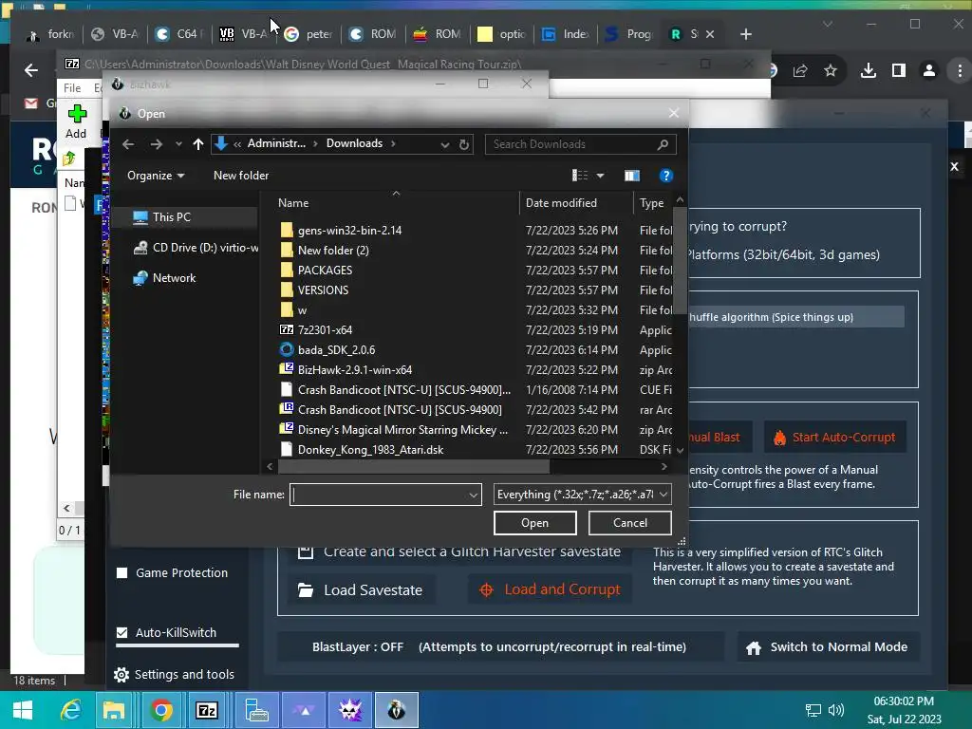Open Internet Explorer from taskbar
This screenshot has width=972, height=729.
point(70,710)
